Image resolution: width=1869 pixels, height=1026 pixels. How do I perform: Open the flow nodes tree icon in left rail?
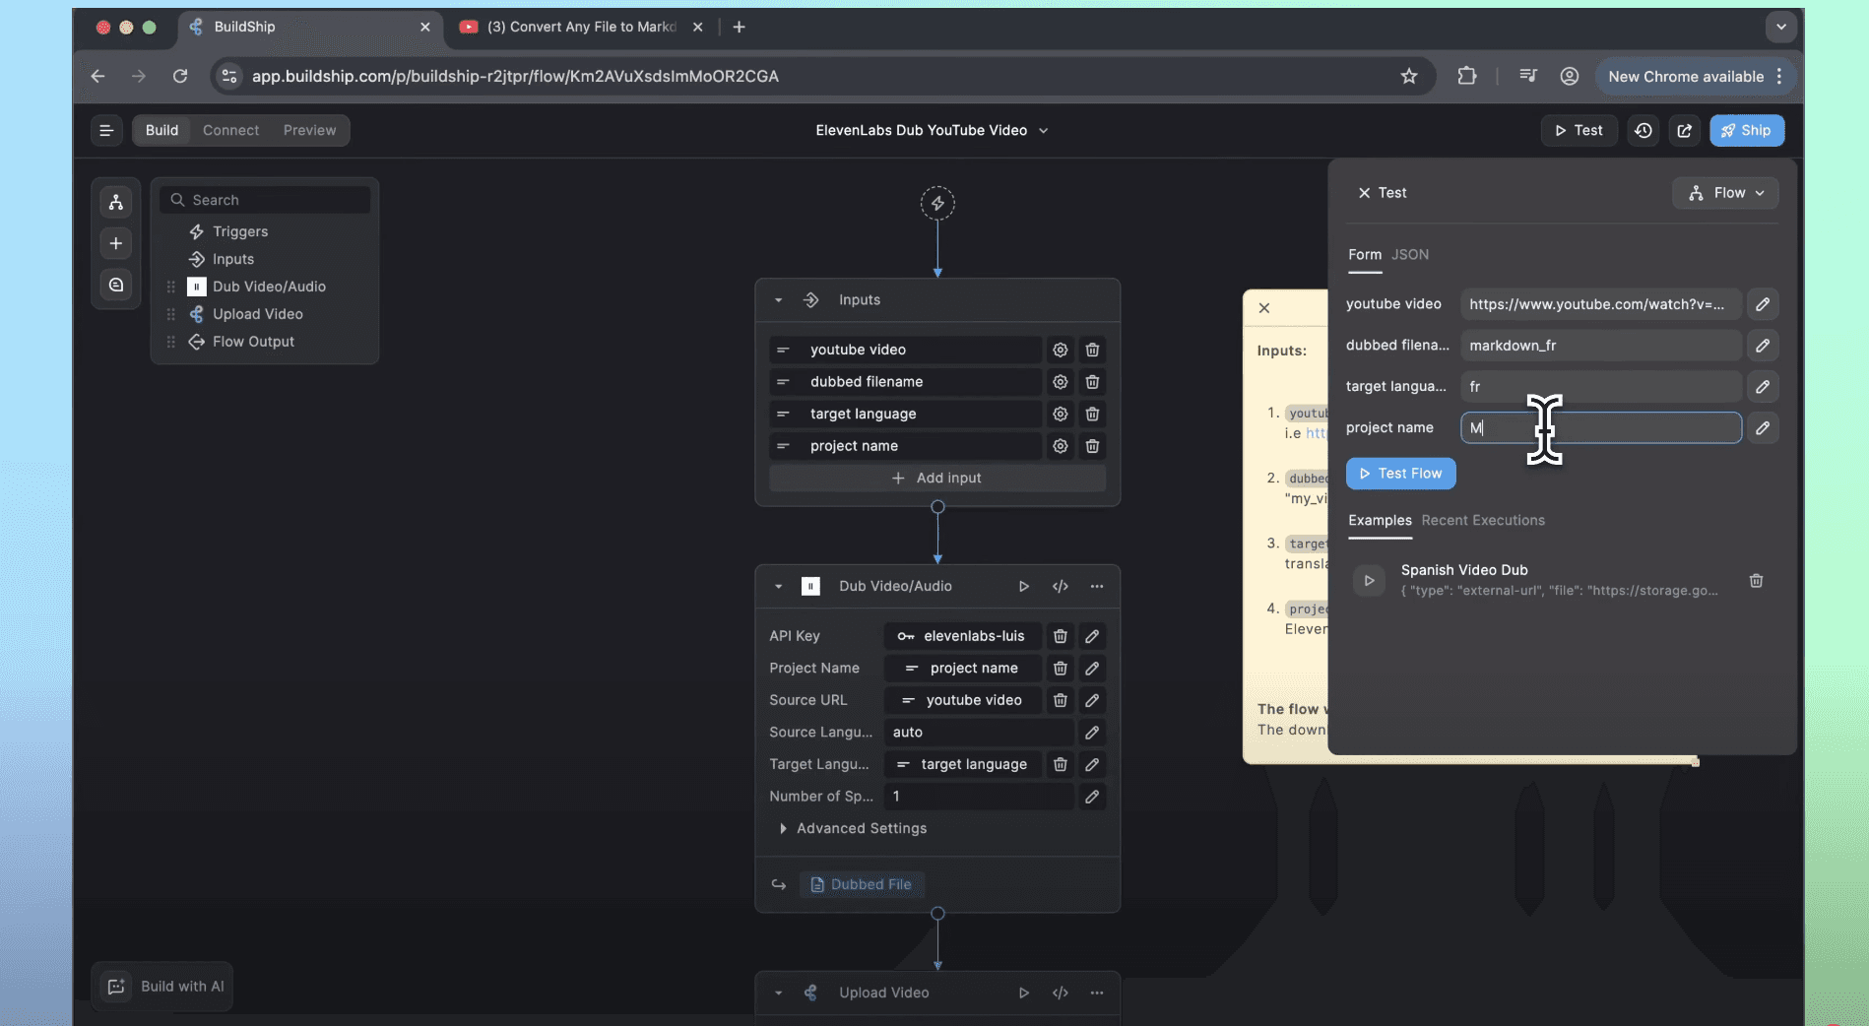(116, 203)
